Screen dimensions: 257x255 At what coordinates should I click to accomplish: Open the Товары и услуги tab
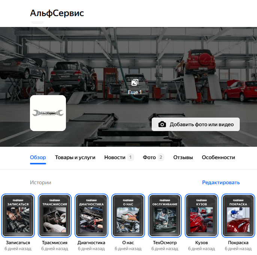click(75, 157)
